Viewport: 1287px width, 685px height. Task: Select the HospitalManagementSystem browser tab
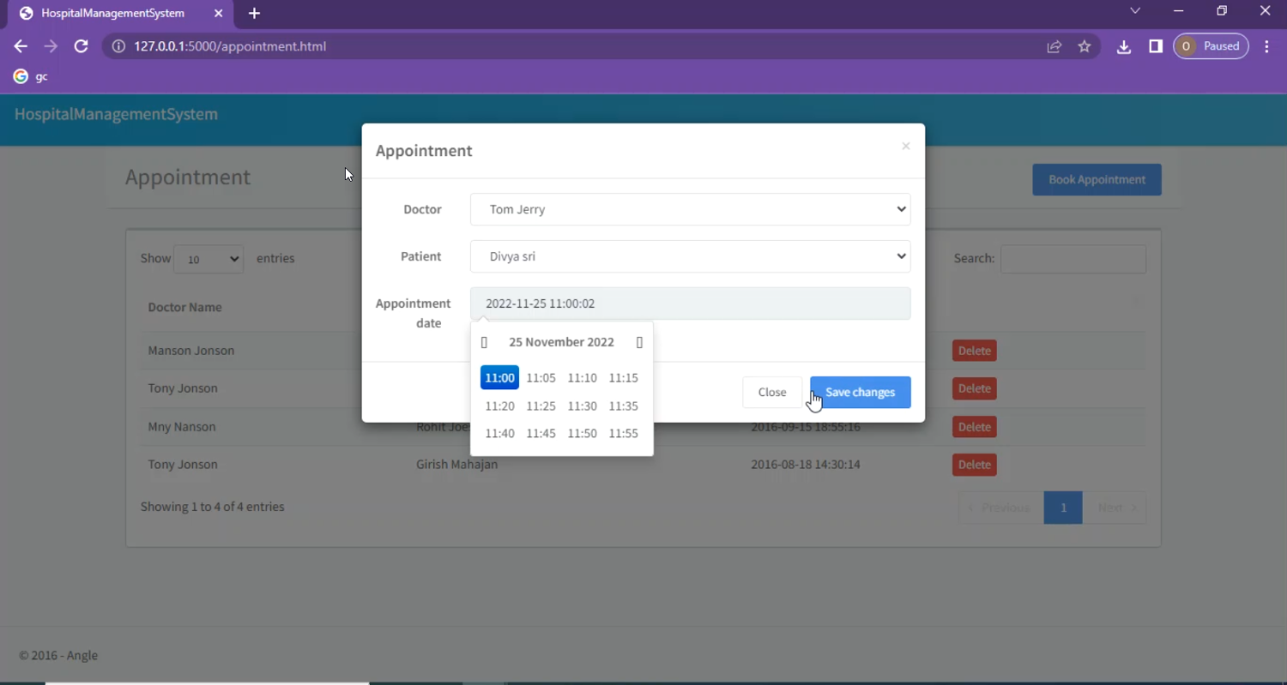[x=112, y=13]
